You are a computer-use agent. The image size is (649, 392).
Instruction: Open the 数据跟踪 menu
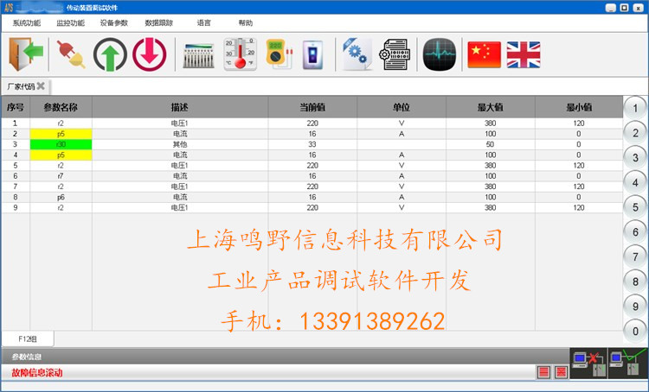[158, 23]
